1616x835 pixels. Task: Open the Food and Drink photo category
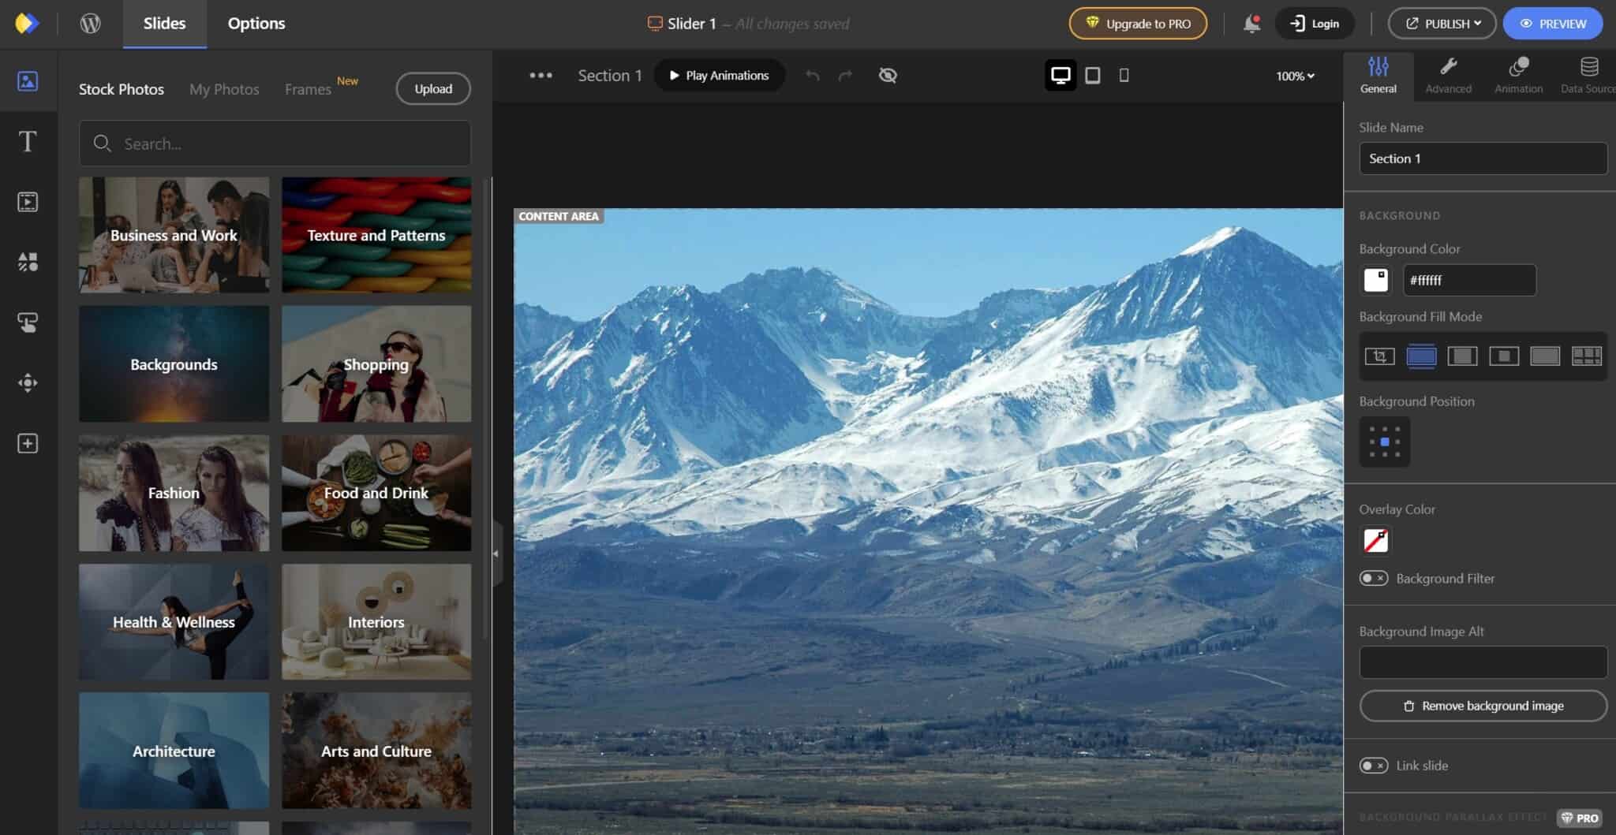click(x=376, y=493)
